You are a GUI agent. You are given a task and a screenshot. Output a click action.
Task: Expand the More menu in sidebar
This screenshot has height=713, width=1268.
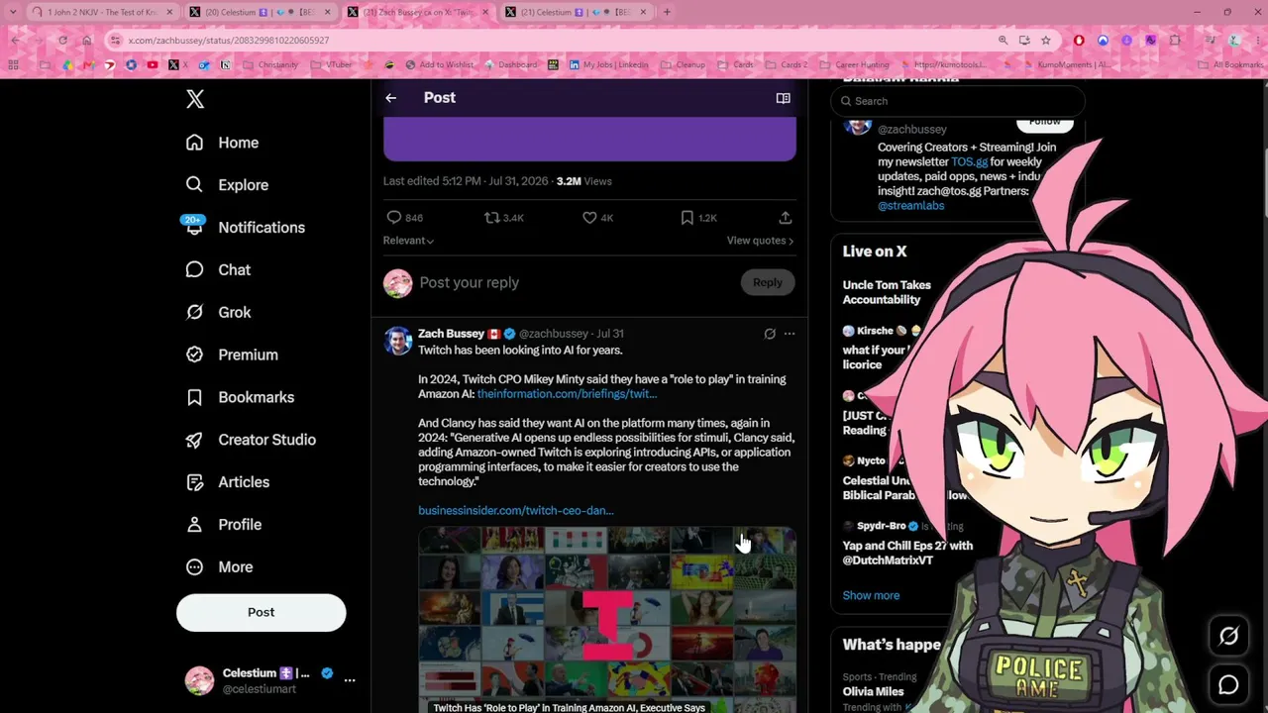click(219, 567)
